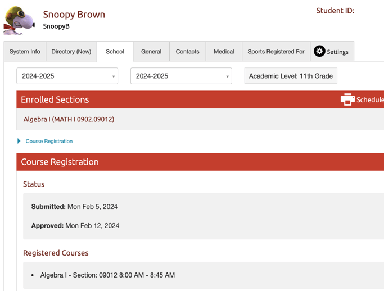Click the Student ID label
This screenshot has width=384, height=291.
tap(335, 11)
